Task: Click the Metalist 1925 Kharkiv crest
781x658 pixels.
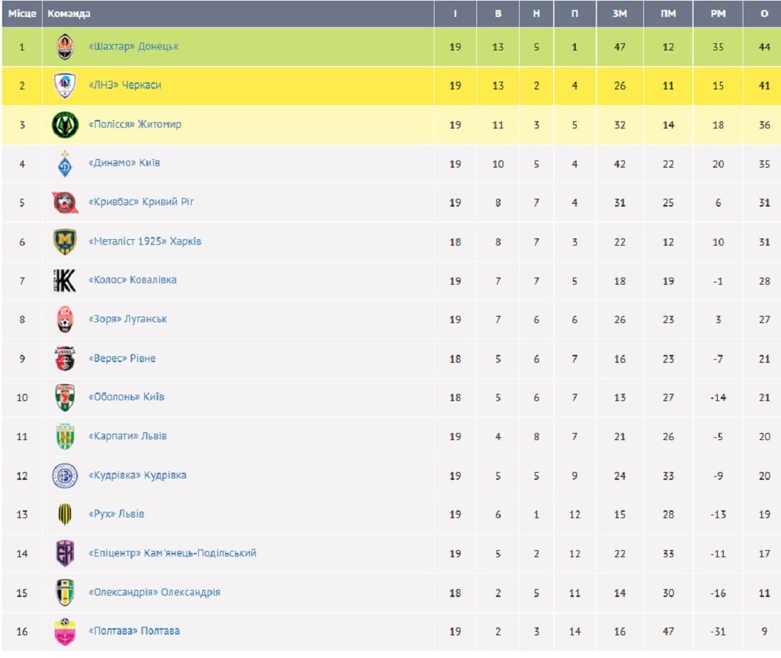Action: click(x=65, y=241)
